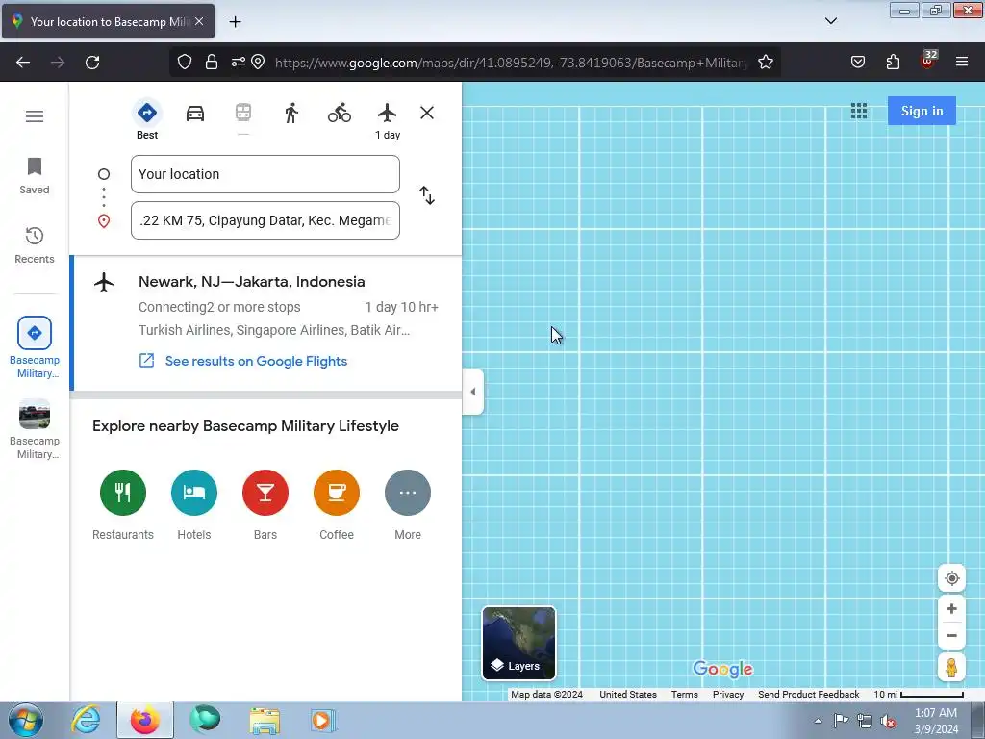List all tabs dropdown

tap(830, 21)
